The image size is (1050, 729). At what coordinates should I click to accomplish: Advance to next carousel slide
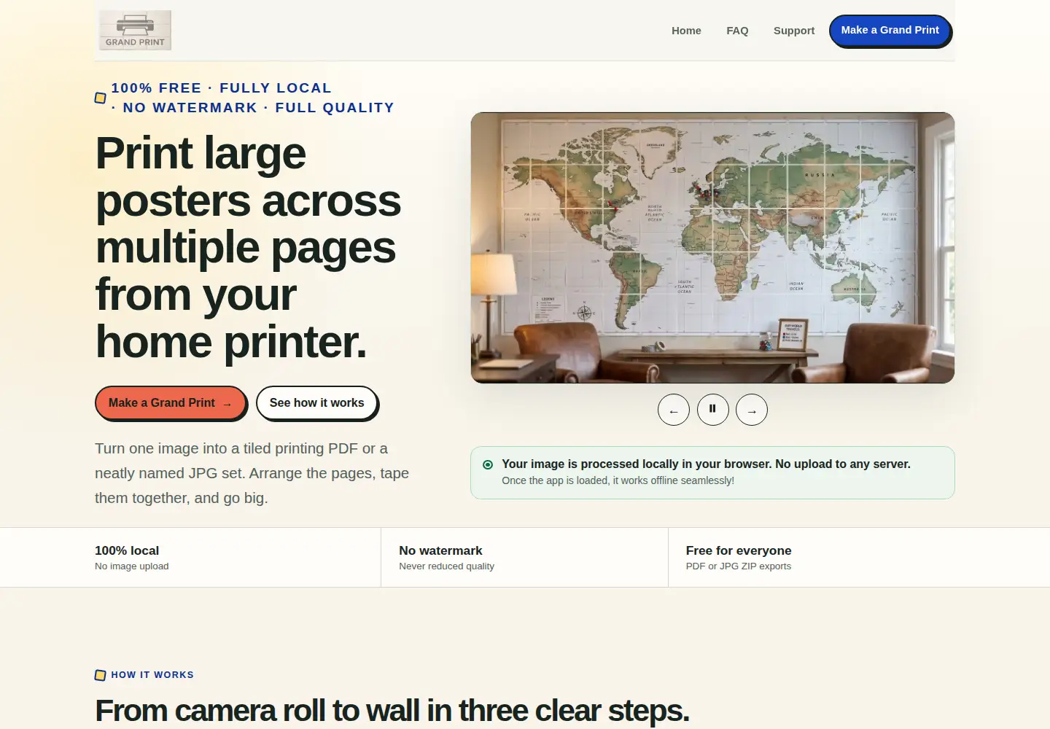pos(752,410)
